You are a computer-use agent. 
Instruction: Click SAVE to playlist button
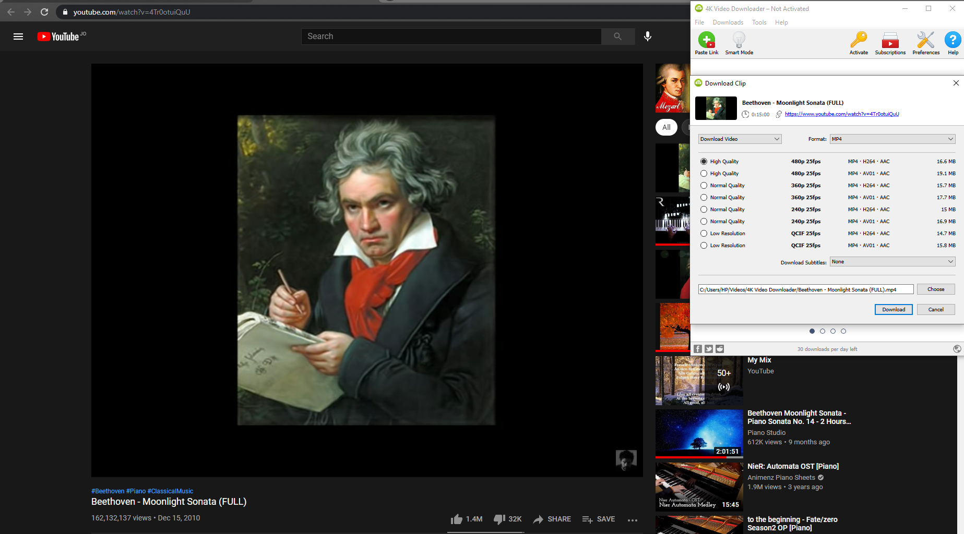coord(598,519)
